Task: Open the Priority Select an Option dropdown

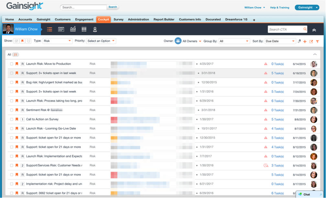Action: (101, 41)
